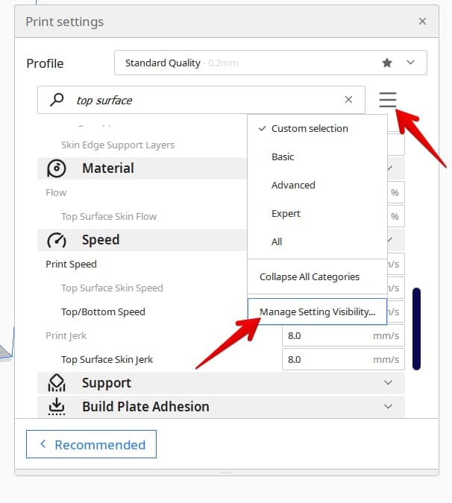452x503 pixels.
Task: Click the search magnifier icon
Action: coord(56,100)
